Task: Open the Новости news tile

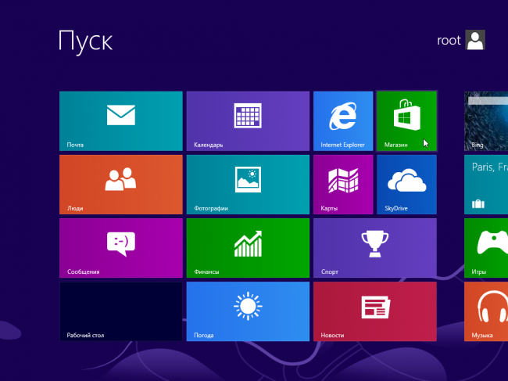Action: coord(374,311)
